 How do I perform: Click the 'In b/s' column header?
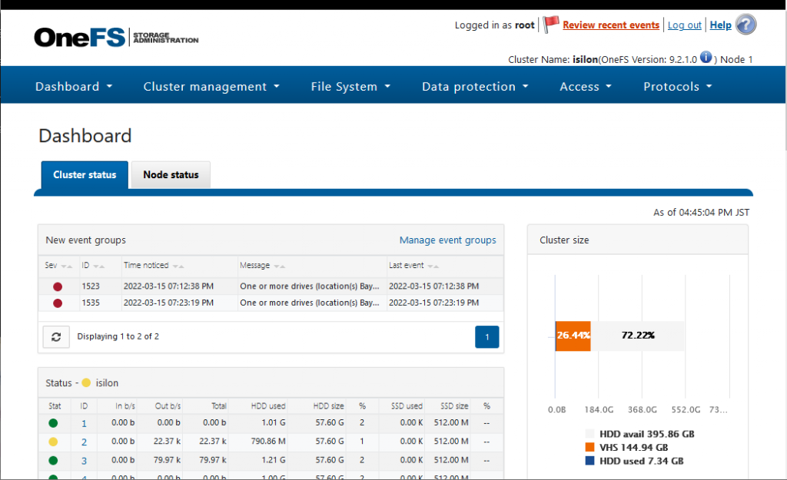[125, 406]
